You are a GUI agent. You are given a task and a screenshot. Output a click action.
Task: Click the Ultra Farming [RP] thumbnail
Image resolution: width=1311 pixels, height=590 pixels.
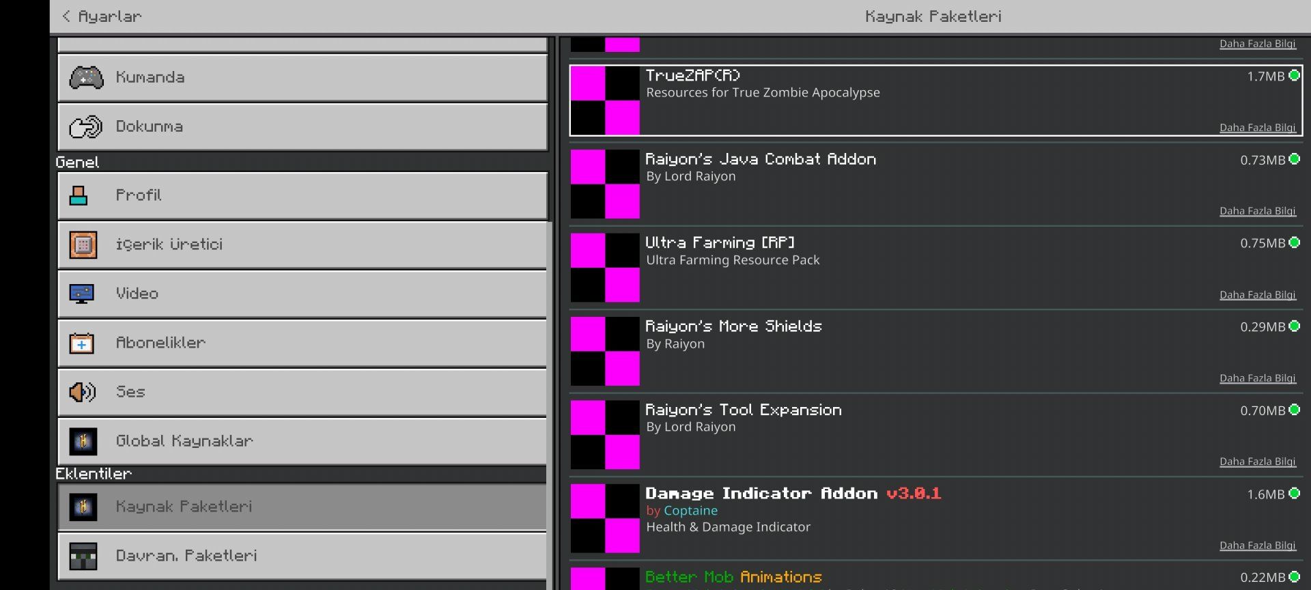click(x=605, y=268)
